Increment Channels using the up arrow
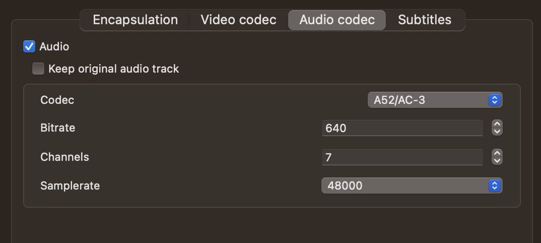The height and width of the screenshot is (243, 541). (x=497, y=154)
